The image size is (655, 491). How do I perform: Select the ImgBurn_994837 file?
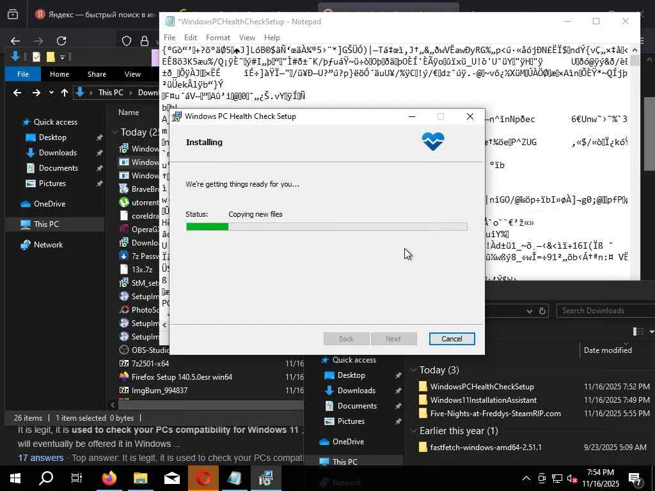(159, 391)
